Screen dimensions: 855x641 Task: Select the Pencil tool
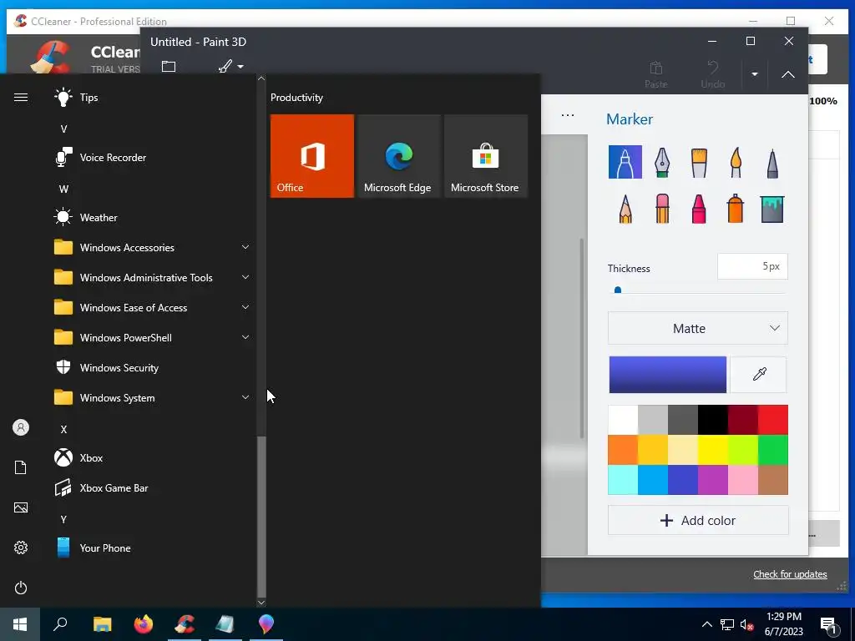click(625, 208)
